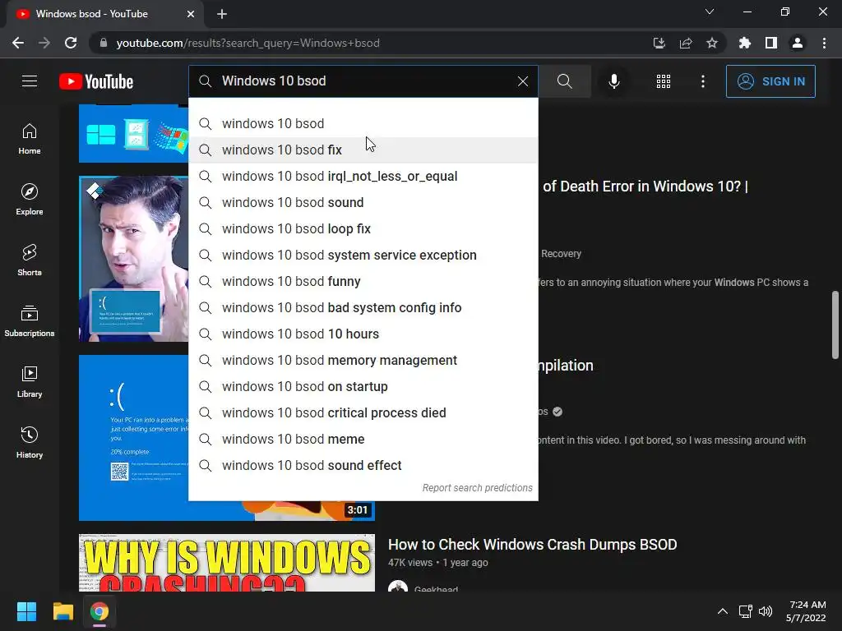
Task: Start voice search with the microphone
Action: point(613,81)
